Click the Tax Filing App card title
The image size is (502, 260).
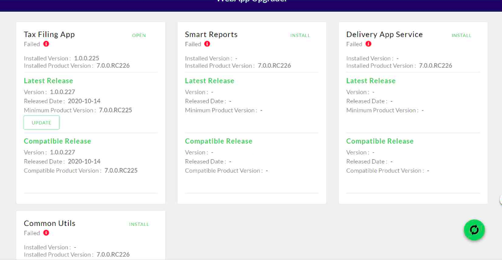point(49,35)
